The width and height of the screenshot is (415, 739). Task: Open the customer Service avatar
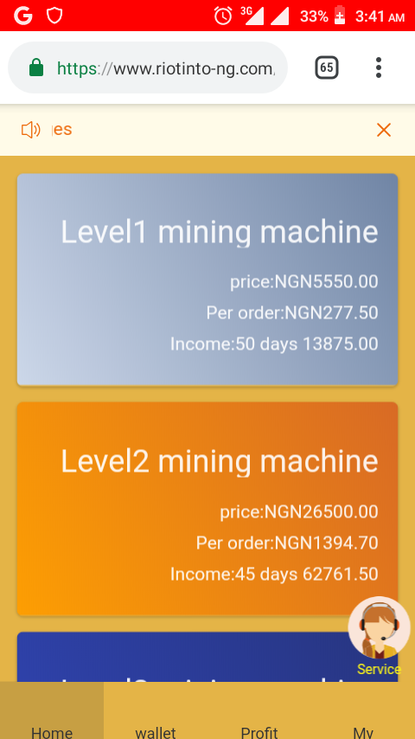379,635
